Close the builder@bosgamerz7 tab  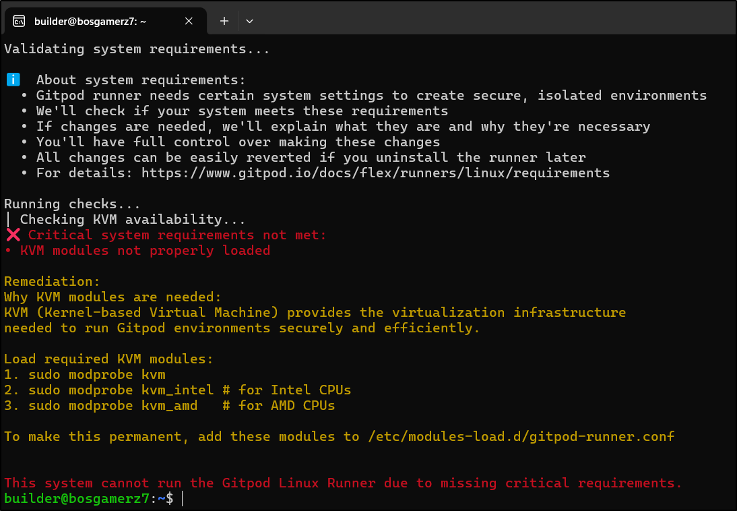click(x=189, y=21)
